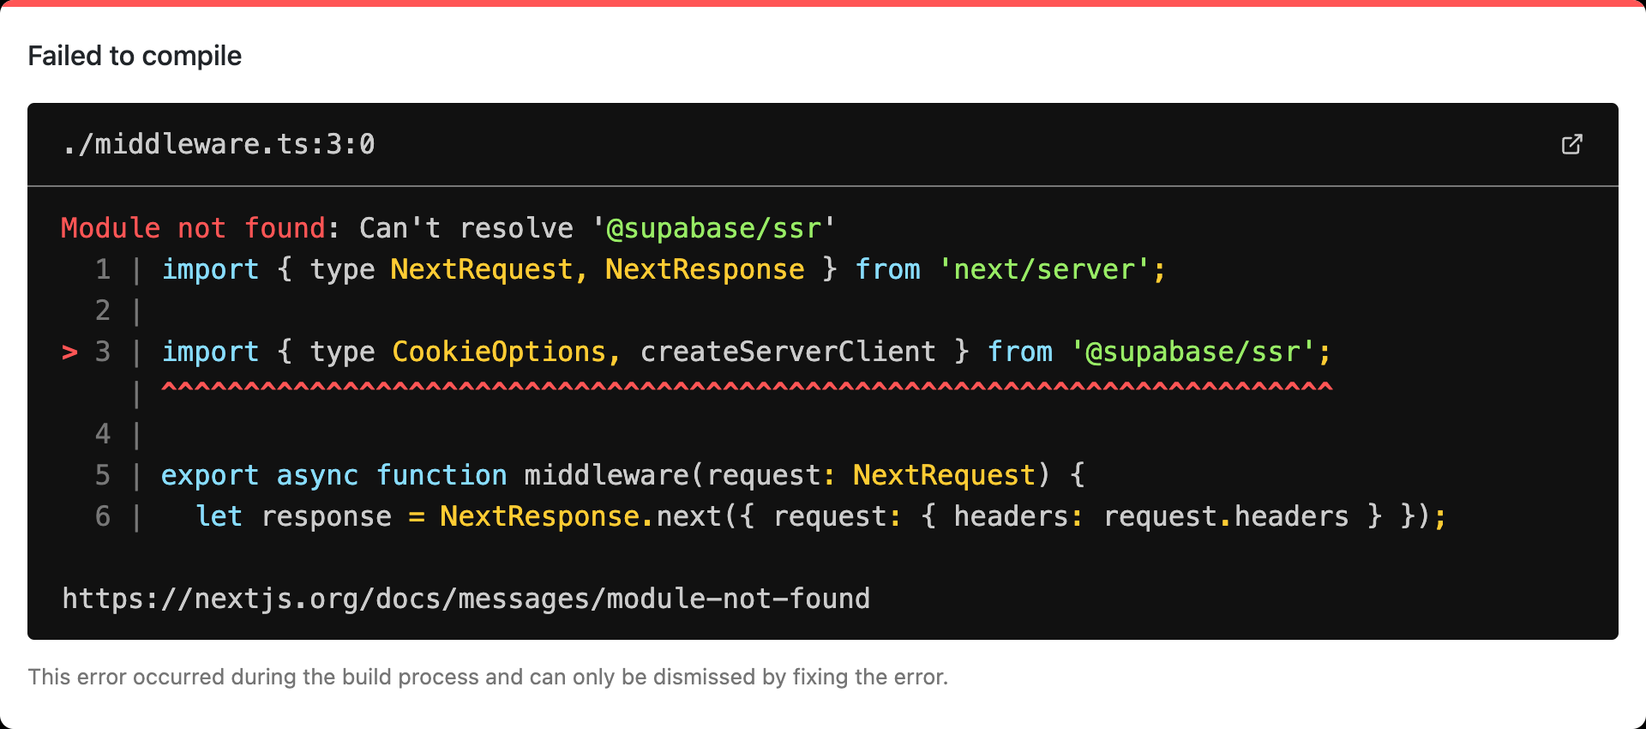Image resolution: width=1646 pixels, height=729 pixels.
Task: Click line 5 export async function middleware
Action: [x=623, y=475]
